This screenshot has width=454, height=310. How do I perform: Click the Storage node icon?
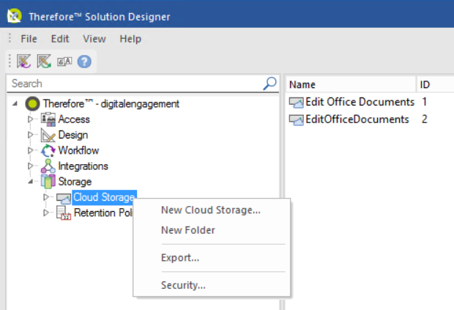(48, 182)
